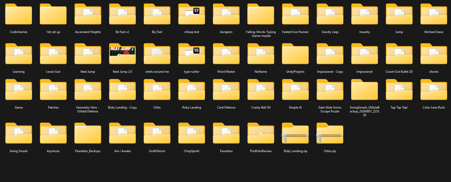Click the SmithStorm folder icon

pyautogui.click(x=157, y=133)
